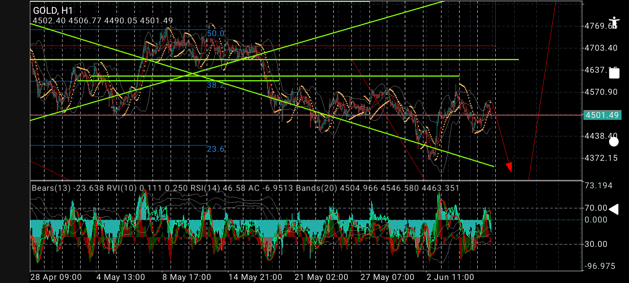The image size is (629, 283).
Task: Tap the 23.6 Fibonacci level label
Action: (215, 149)
